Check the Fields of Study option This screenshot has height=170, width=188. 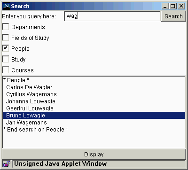coord(6,38)
